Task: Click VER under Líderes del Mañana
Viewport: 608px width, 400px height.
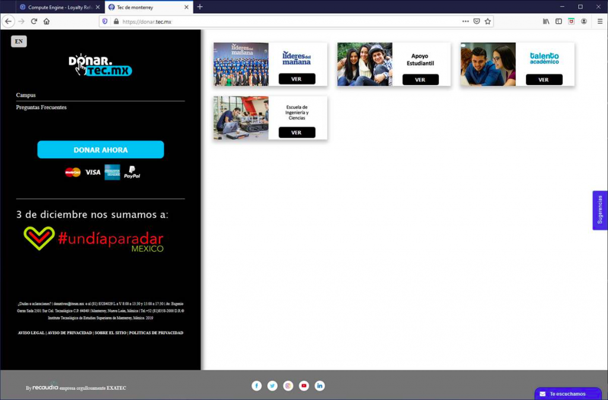Action: pos(296,79)
